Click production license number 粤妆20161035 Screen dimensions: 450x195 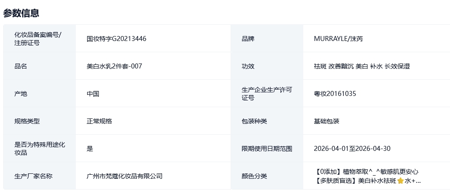click(x=335, y=94)
